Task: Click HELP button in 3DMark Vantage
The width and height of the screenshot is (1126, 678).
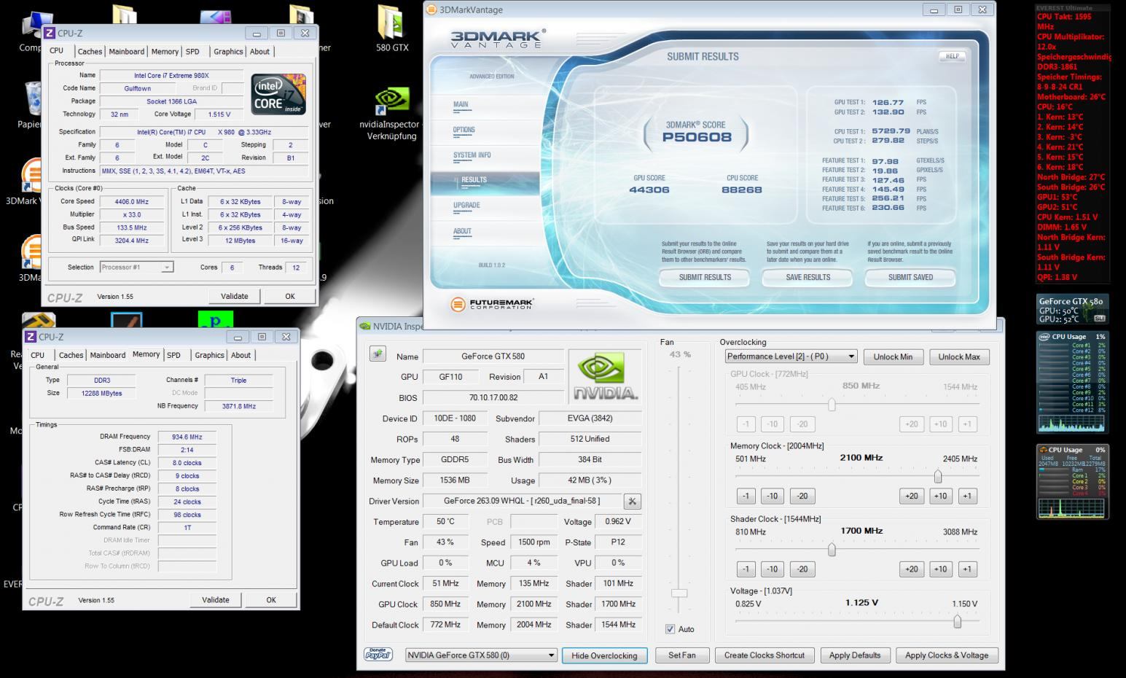Action: (x=953, y=56)
